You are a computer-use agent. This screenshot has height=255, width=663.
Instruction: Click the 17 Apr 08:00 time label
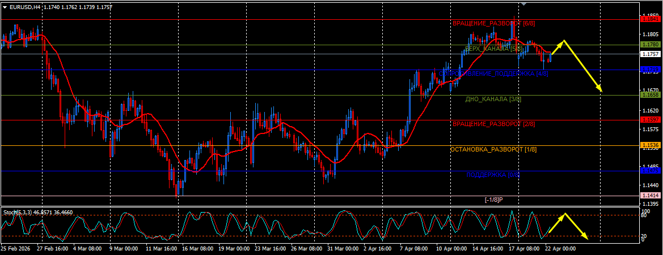tap(525, 249)
